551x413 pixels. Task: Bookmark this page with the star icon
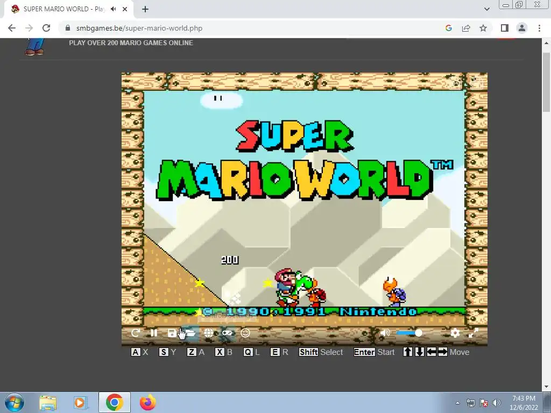coord(483,28)
